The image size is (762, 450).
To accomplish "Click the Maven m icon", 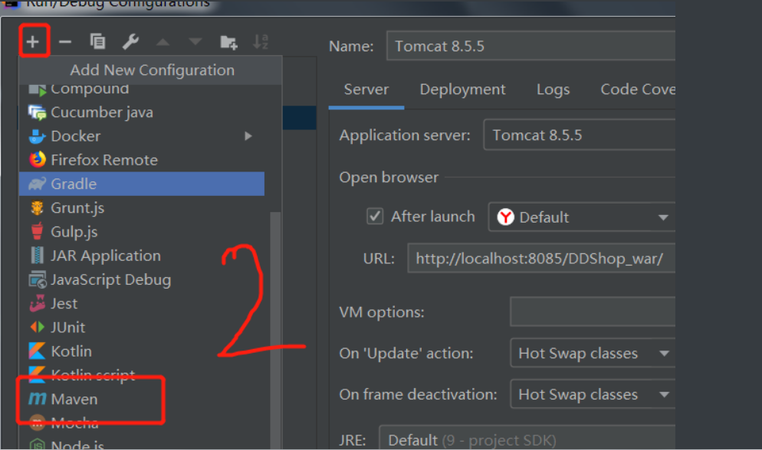I will (38, 399).
